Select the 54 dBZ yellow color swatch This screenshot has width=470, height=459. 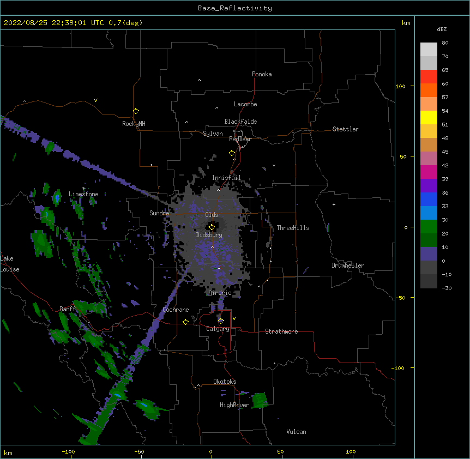pyautogui.click(x=429, y=117)
